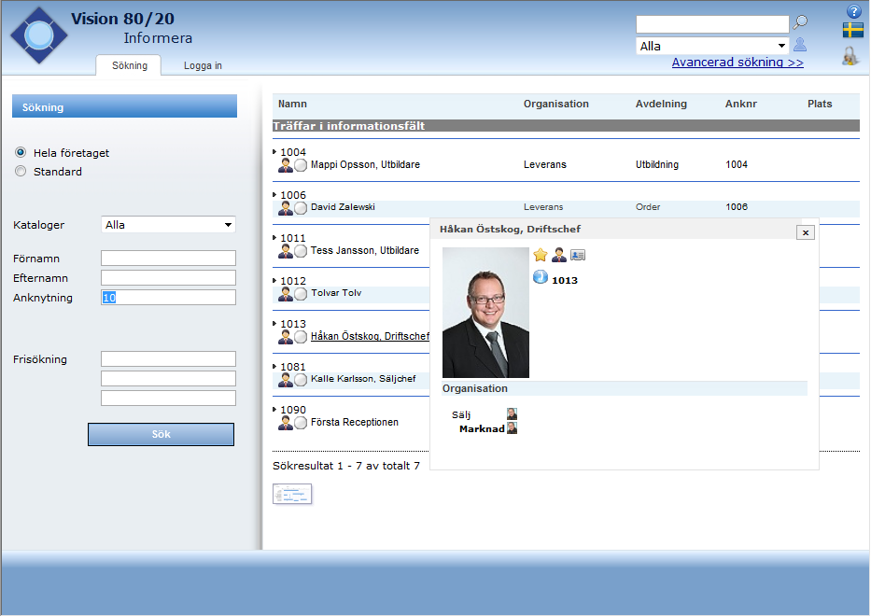Image resolution: width=871 pixels, height=616 pixels.
Task: Click person icon for Håkan Östskog row
Action: pyautogui.click(x=286, y=337)
